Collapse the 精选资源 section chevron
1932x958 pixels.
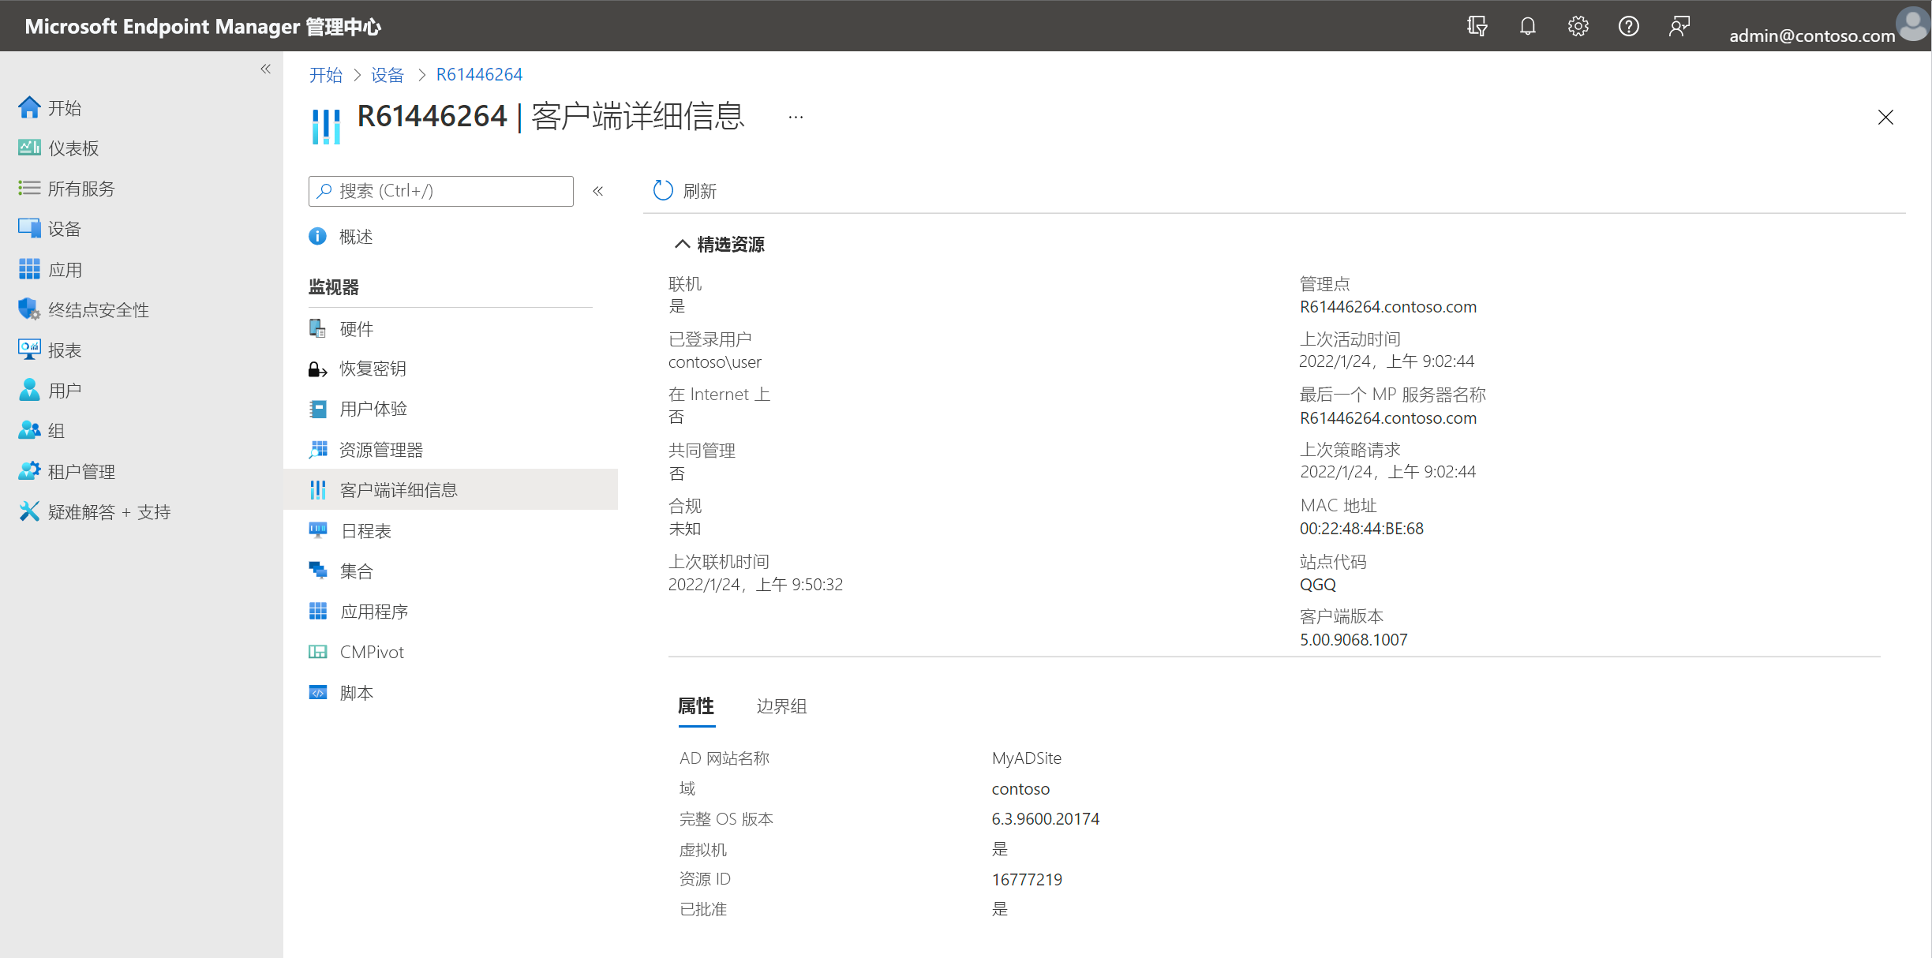pyautogui.click(x=682, y=245)
